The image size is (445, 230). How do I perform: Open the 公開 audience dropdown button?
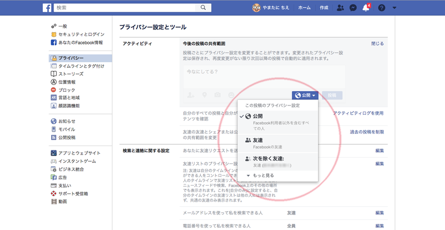coord(305,96)
